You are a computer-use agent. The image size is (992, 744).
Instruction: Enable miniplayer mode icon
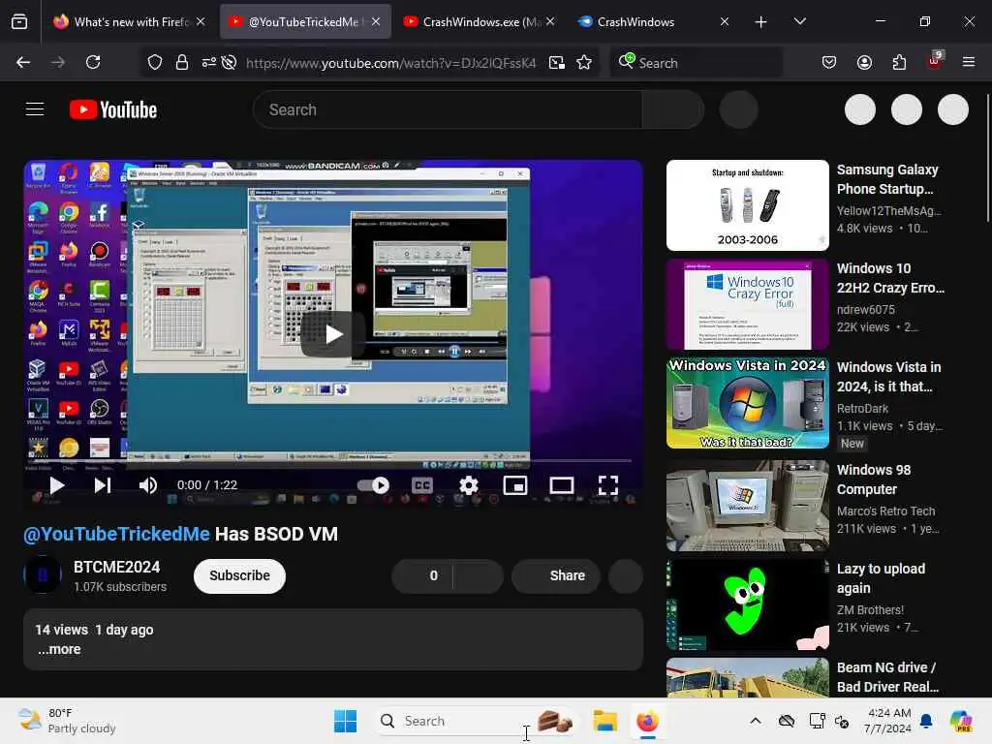tap(515, 485)
